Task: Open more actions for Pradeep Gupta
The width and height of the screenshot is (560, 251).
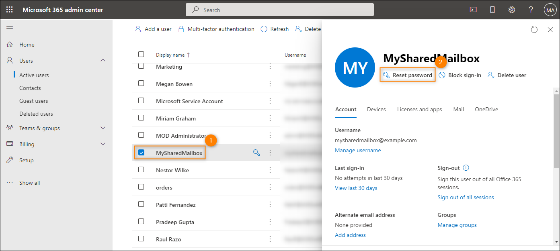Action: pyautogui.click(x=270, y=222)
